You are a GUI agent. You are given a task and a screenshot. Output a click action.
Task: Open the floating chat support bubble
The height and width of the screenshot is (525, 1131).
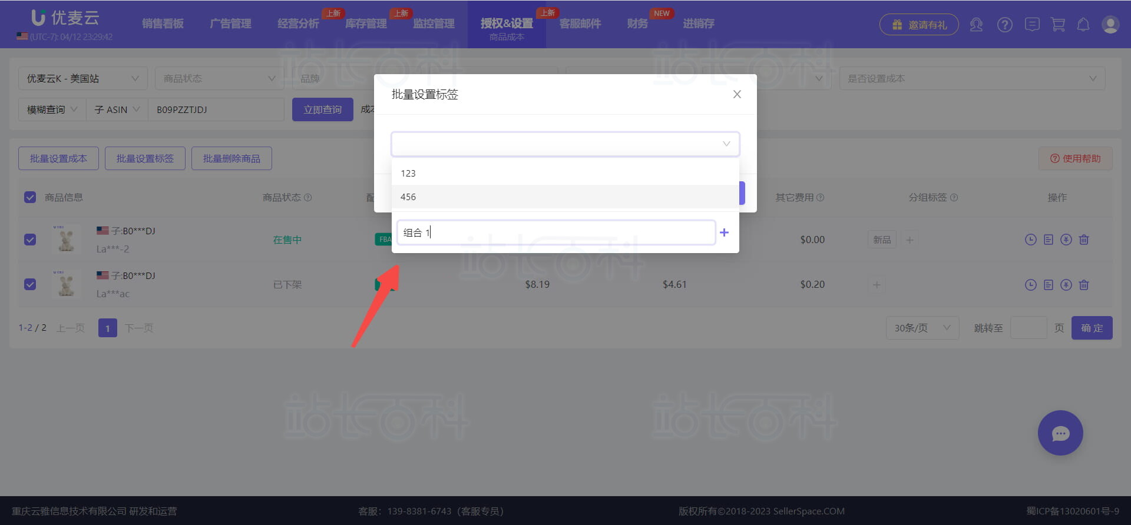point(1060,433)
